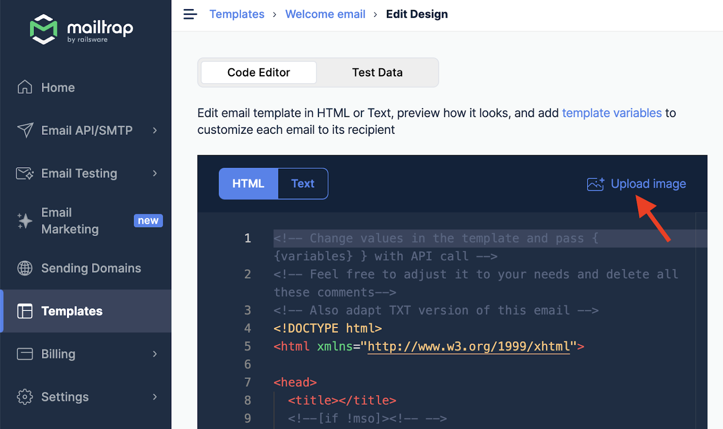Screen dimensions: 723x429
Task: Open the sidebar hamburger menu
Action: (x=190, y=14)
